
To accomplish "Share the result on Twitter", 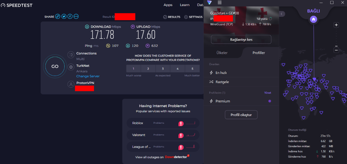I will coord(64,16).
